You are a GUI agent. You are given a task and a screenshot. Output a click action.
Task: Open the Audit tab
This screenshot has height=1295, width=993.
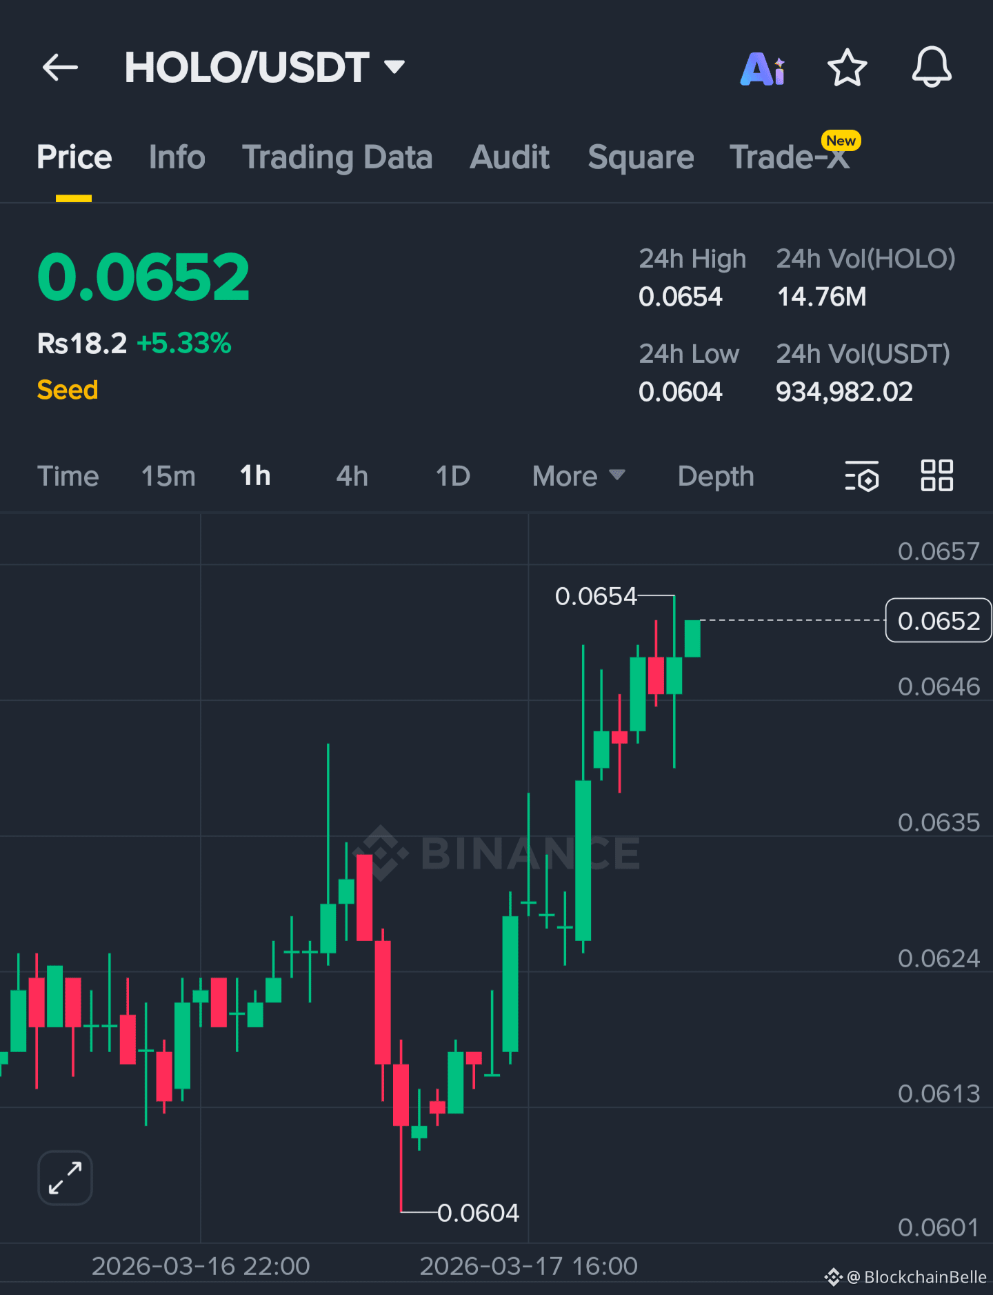tap(510, 157)
